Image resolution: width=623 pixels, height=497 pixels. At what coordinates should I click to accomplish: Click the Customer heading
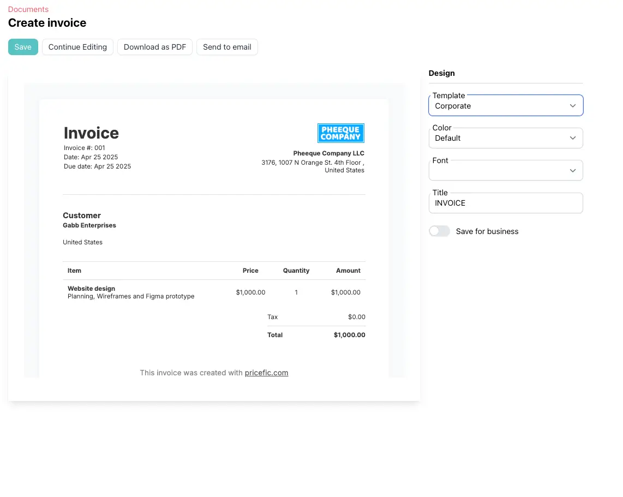(81, 215)
